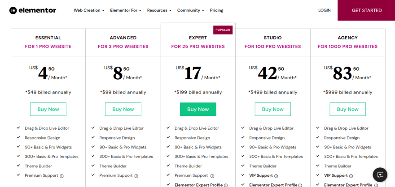This screenshot has width=395, height=187.
Task: Click 'FOR 25 PRO WEBSITES' text
Action: coord(198,47)
